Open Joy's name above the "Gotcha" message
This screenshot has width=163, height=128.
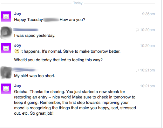18,86
